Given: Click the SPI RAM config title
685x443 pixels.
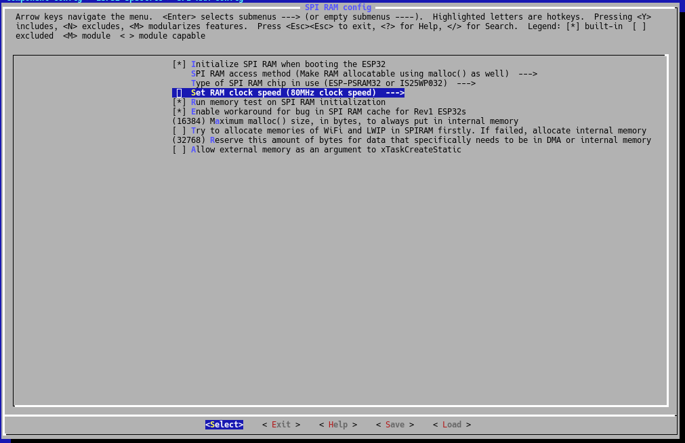Looking at the screenshot, I should tap(338, 7).
